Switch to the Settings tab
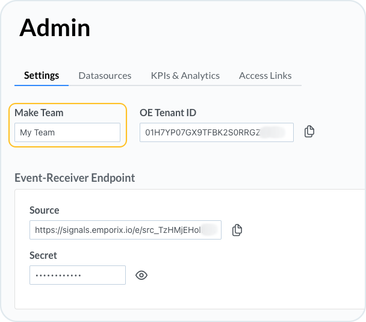The width and height of the screenshot is (366, 322). [x=42, y=75]
